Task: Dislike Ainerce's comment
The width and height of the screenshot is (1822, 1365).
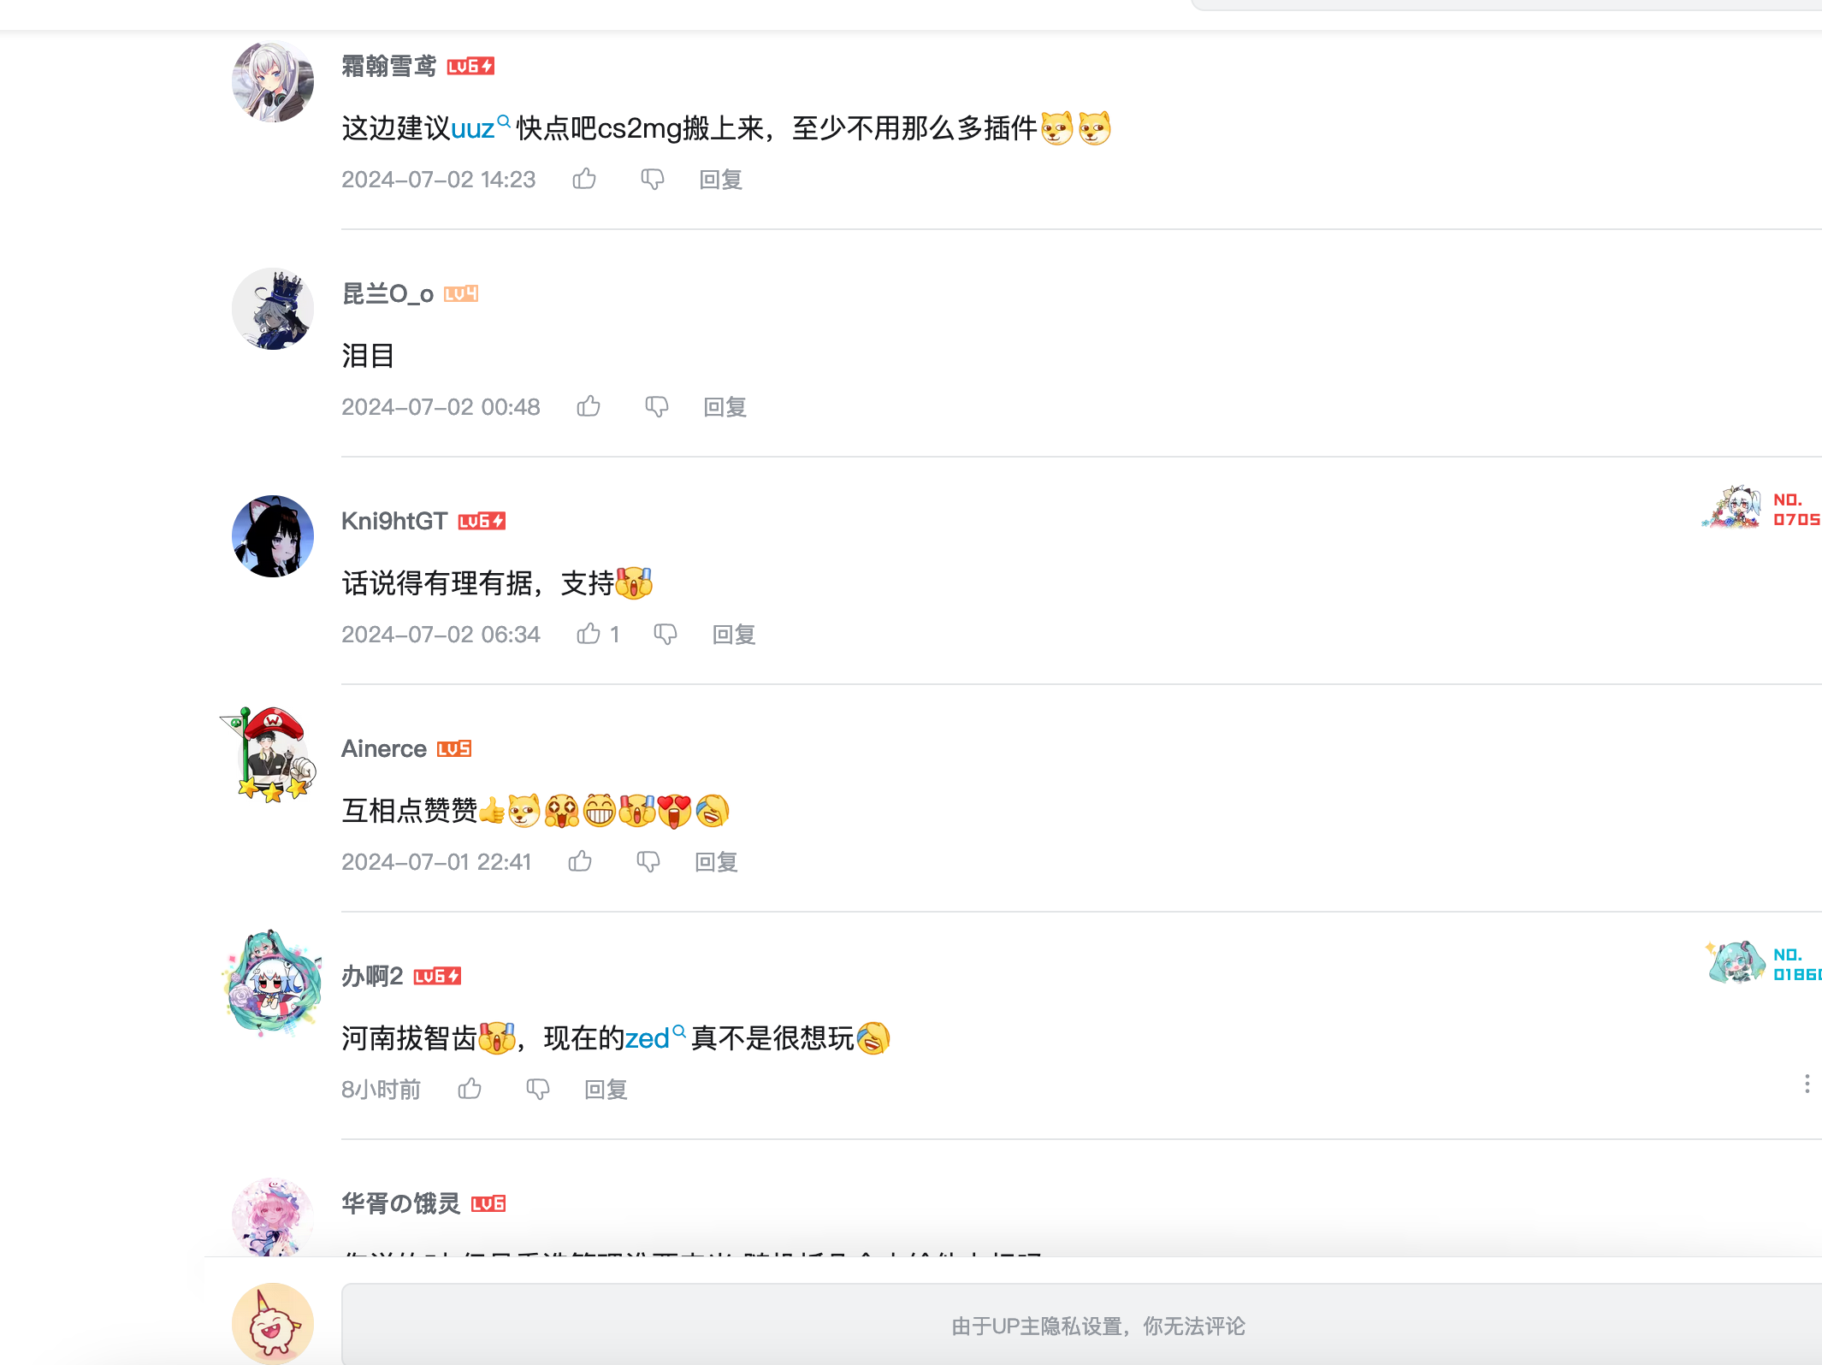Action: pyautogui.click(x=648, y=861)
